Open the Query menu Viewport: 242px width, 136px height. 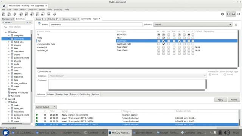point(23,9)
